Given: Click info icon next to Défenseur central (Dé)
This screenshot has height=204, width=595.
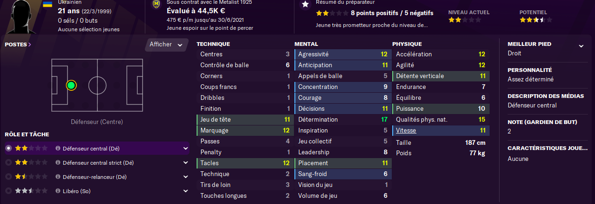Looking at the screenshot, I should [58, 149].
